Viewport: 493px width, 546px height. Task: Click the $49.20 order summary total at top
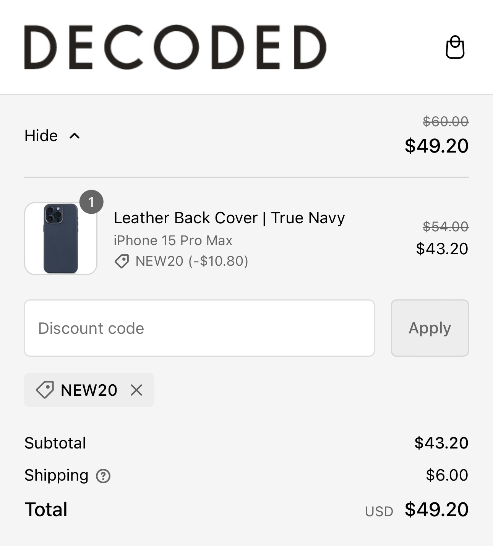click(437, 146)
